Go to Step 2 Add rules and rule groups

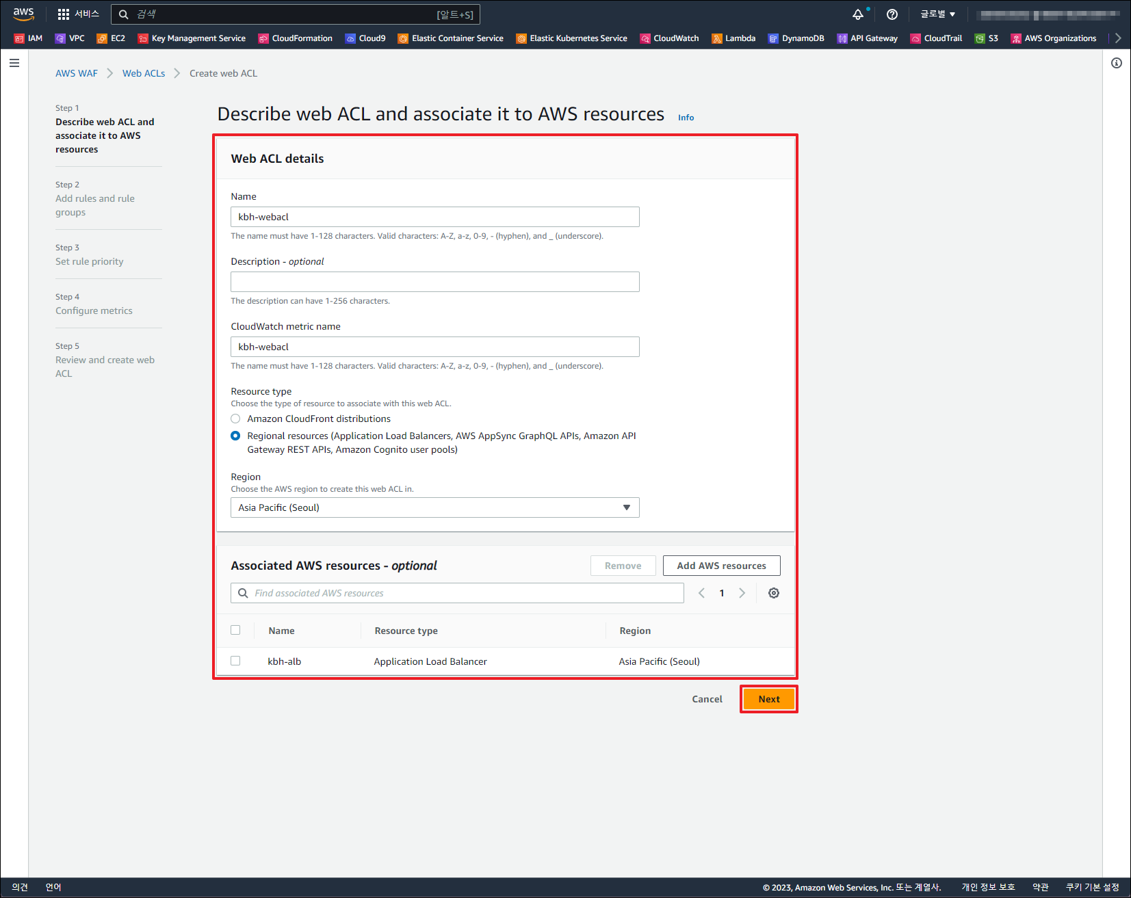(x=95, y=205)
